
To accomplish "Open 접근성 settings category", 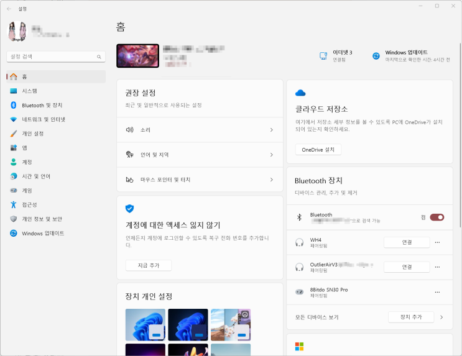I will 56,204.
